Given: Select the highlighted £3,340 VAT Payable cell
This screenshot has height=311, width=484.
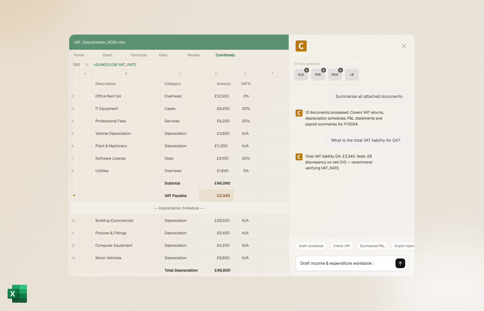Looking at the screenshot, I should 216,196.
